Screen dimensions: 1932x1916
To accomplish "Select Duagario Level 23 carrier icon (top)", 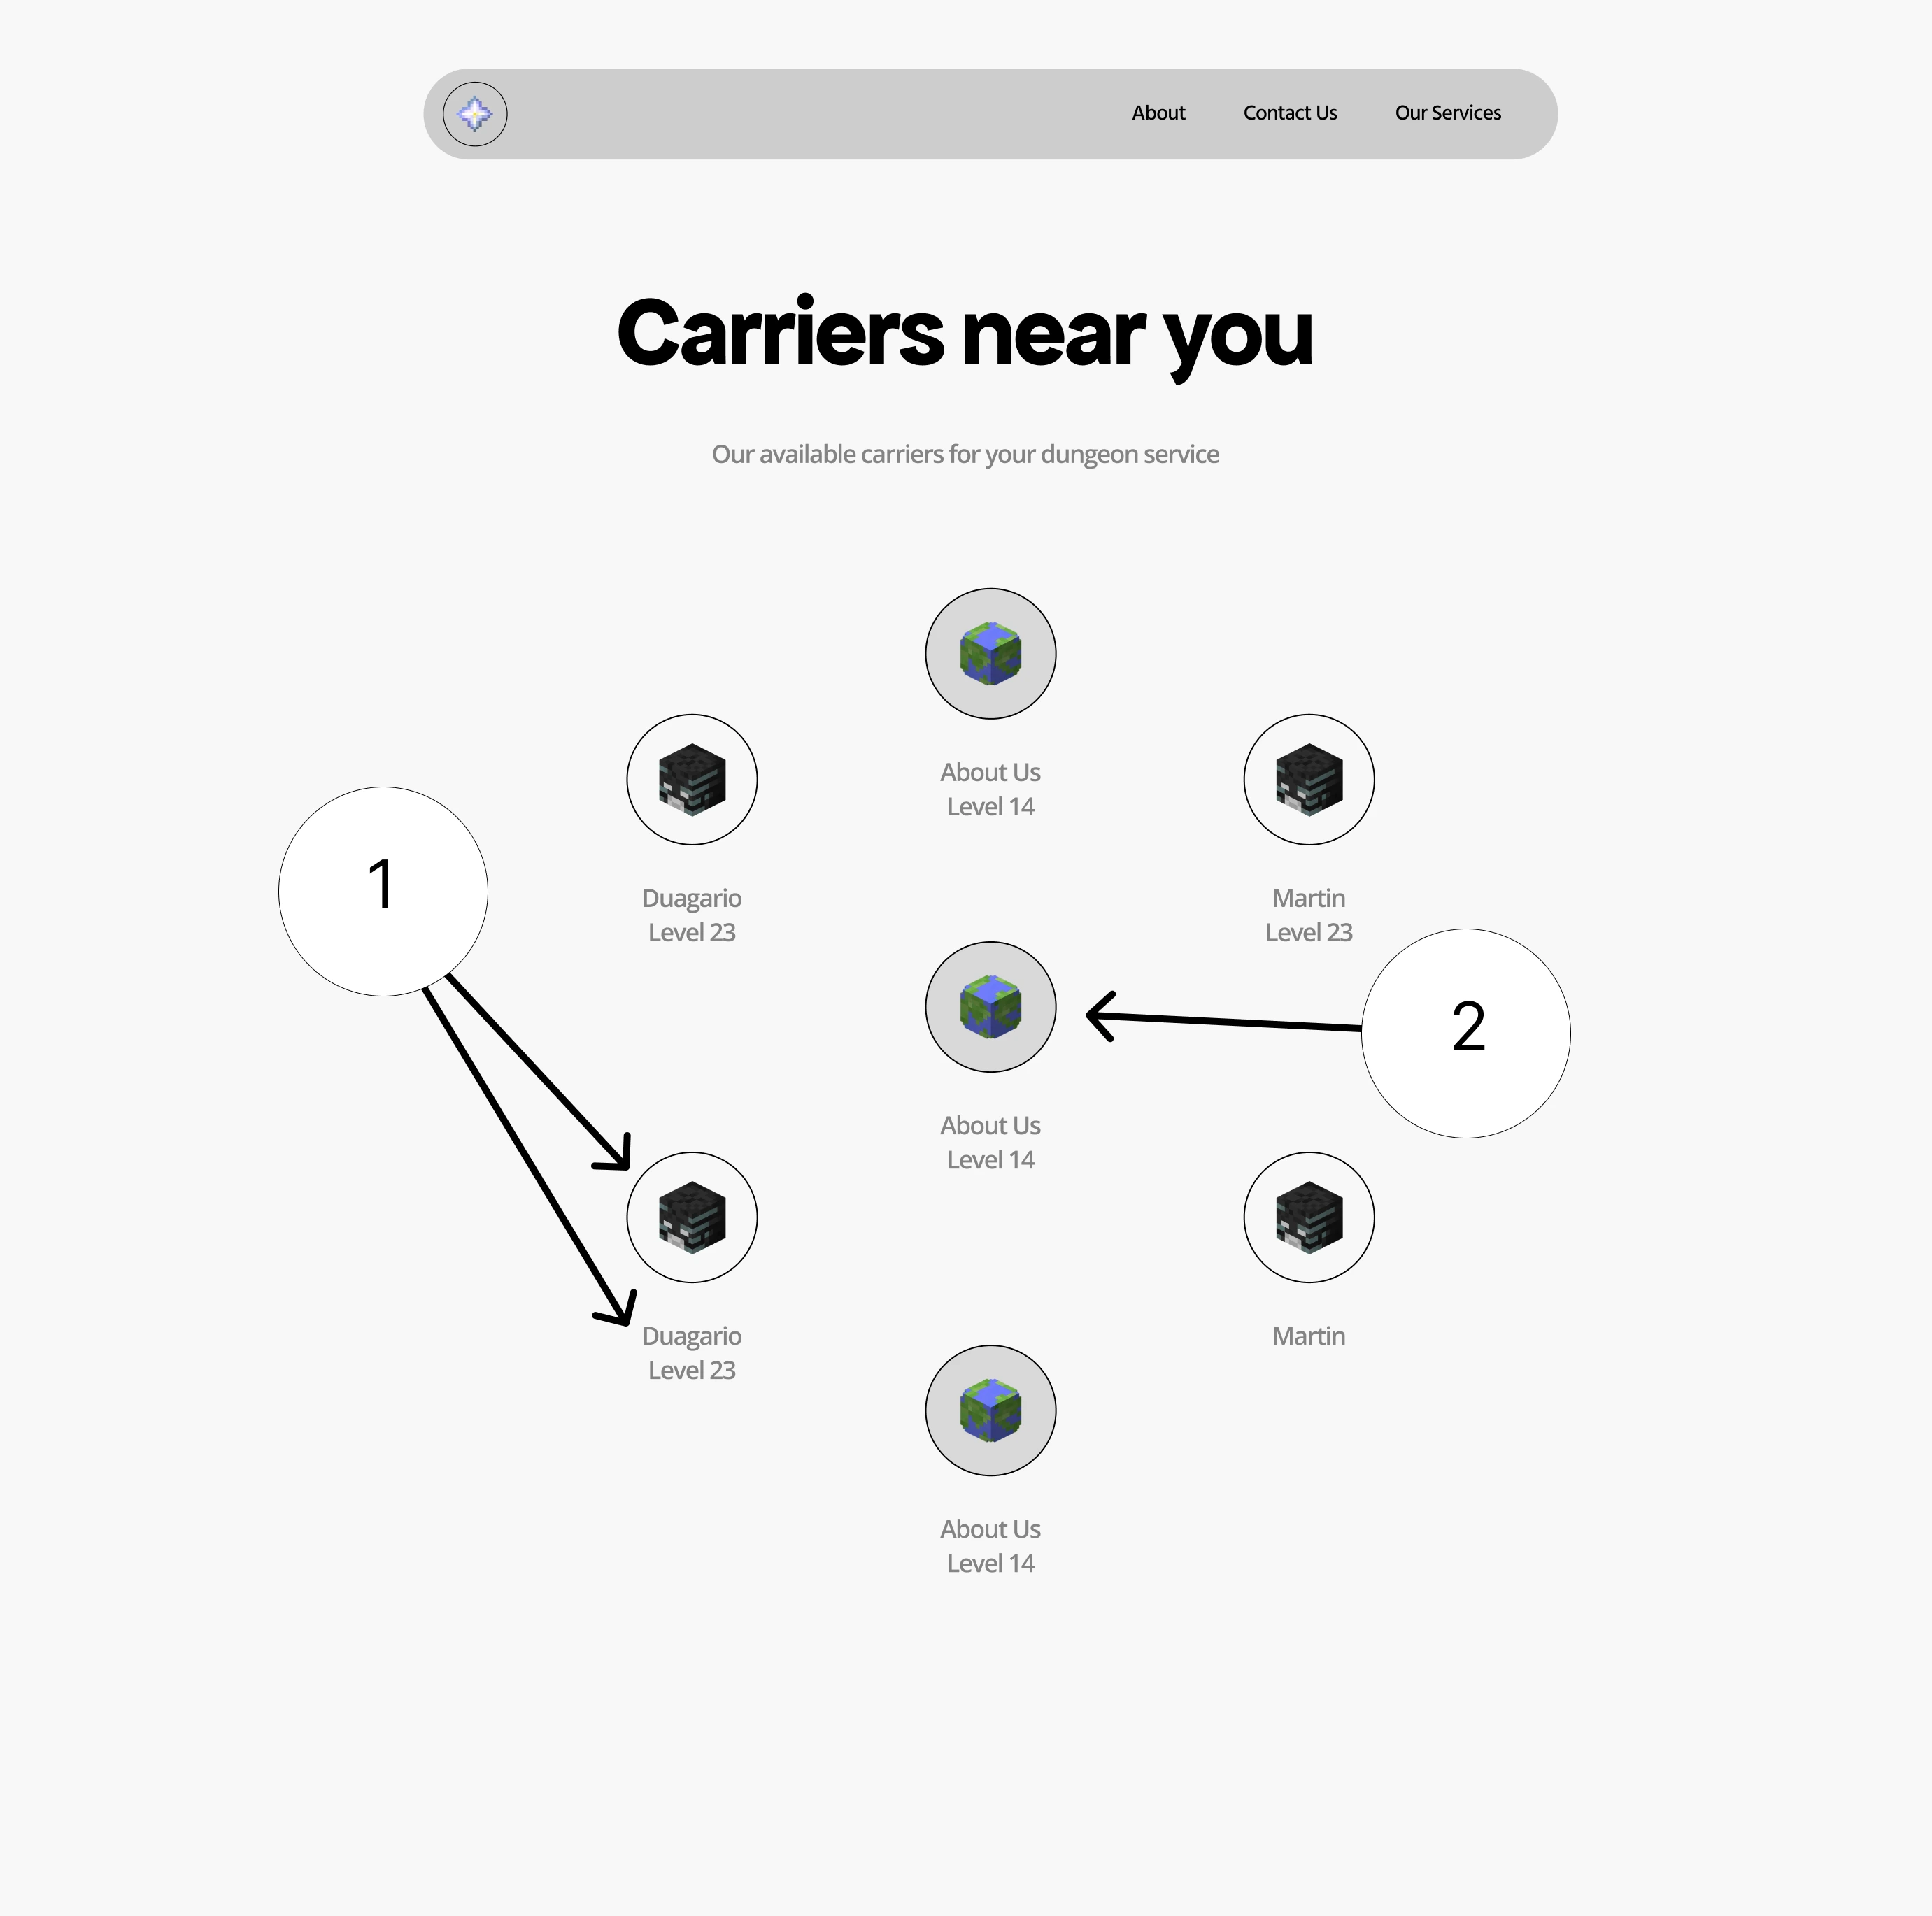I will pyautogui.click(x=691, y=779).
